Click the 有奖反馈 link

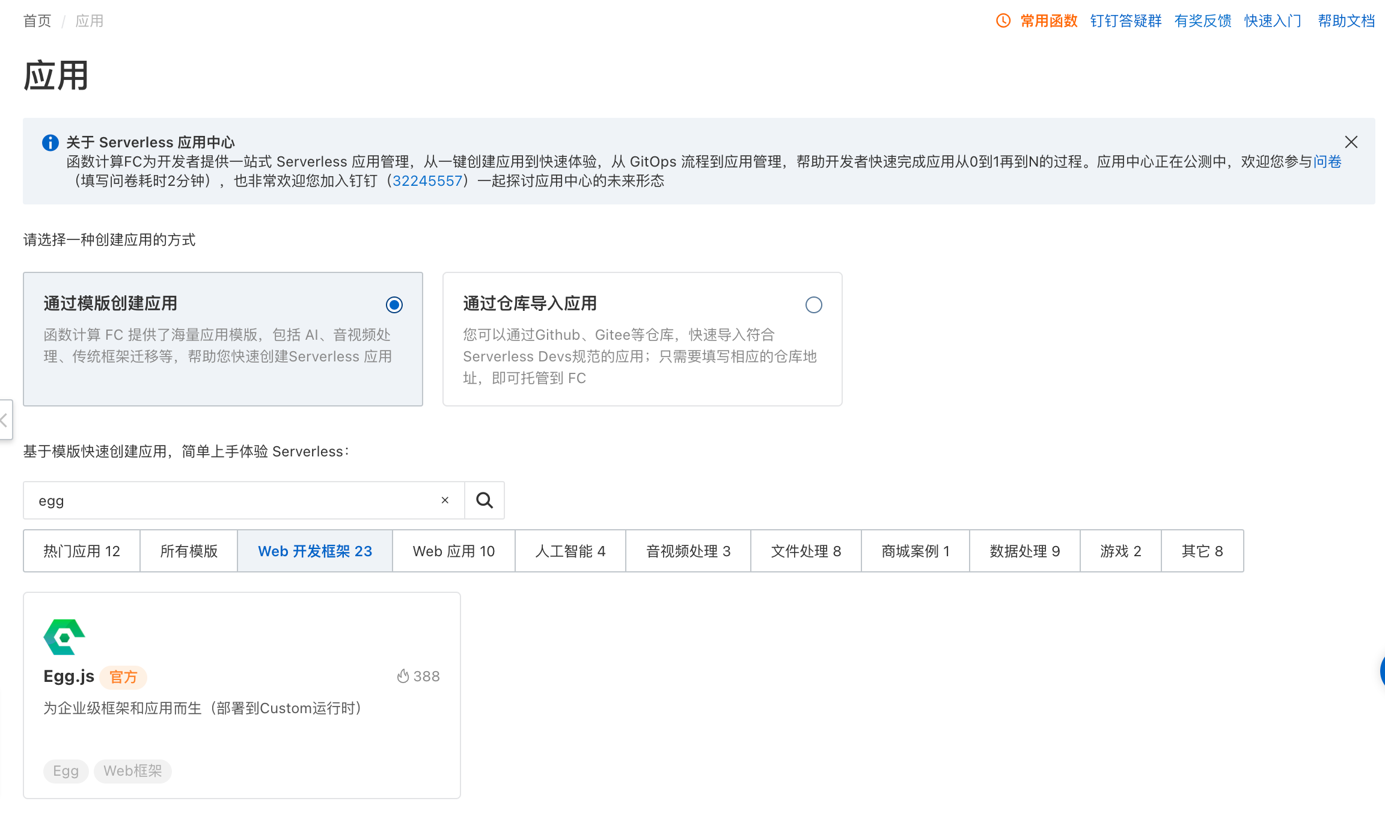[x=1203, y=21]
